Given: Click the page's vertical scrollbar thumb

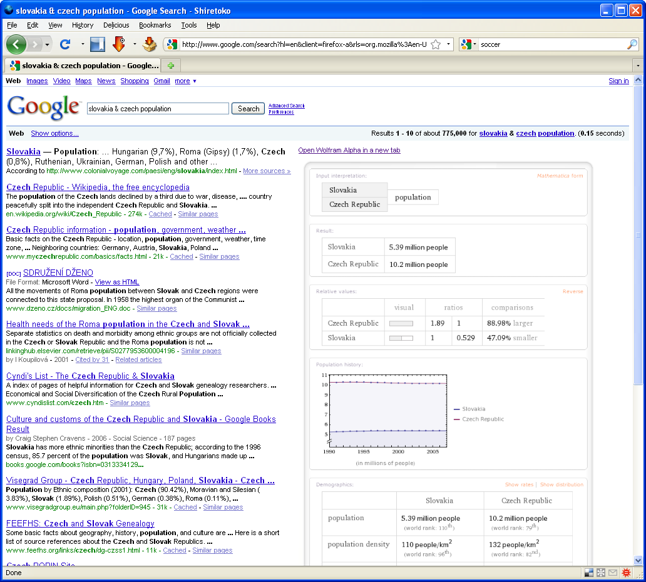Looking at the screenshot, I should click(x=638, y=235).
